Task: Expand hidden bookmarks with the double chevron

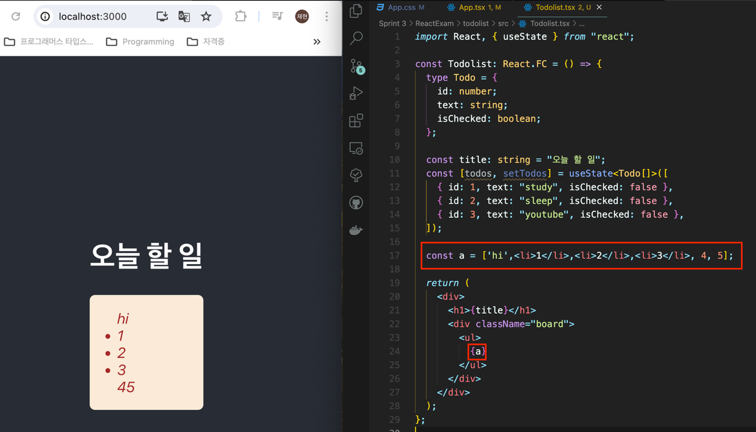Action: point(317,42)
